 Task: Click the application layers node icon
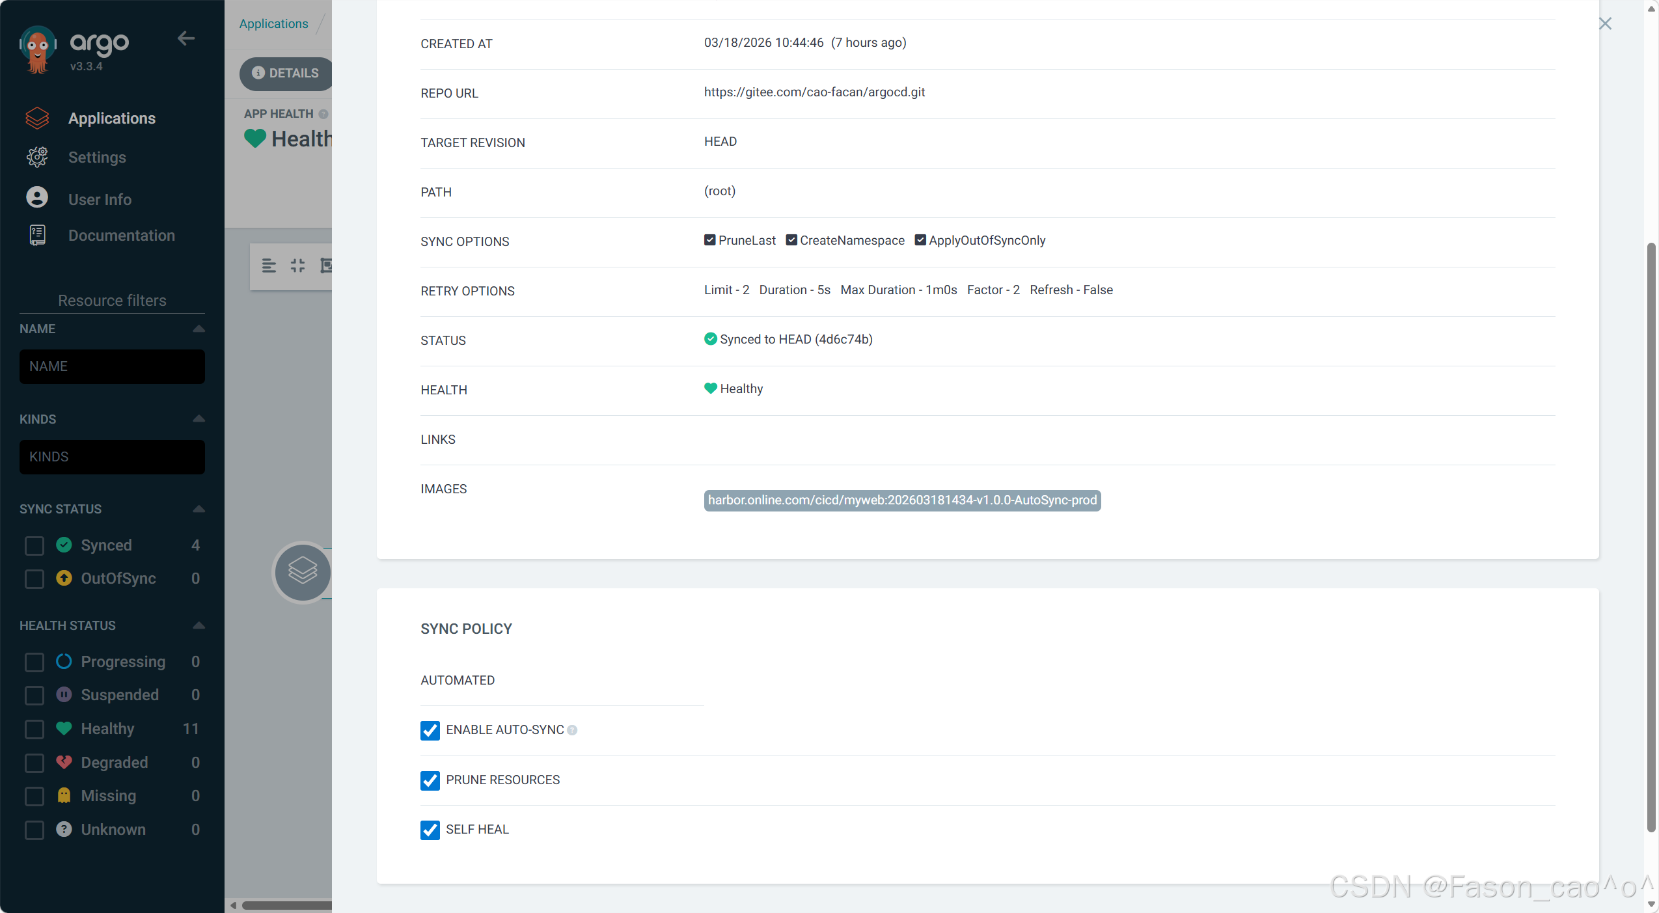pyautogui.click(x=303, y=571)
